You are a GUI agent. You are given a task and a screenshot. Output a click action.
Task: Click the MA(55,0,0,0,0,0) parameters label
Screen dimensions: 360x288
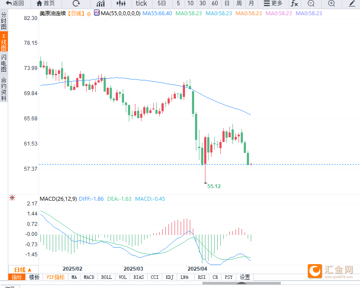tap(121, 13)
